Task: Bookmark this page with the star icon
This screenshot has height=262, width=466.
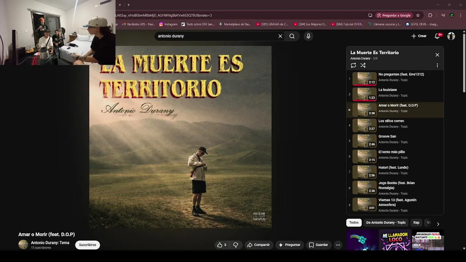Action: [418, 15]
